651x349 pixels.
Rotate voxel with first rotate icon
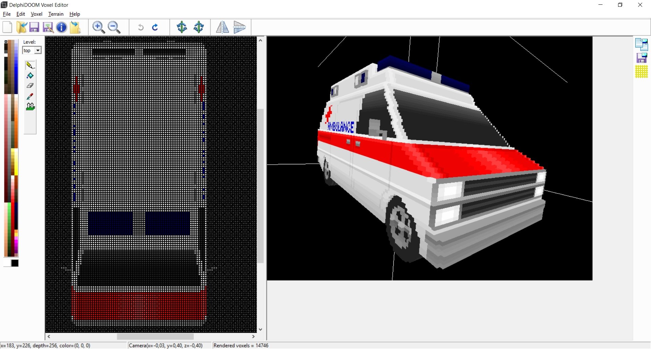[182, 27]
